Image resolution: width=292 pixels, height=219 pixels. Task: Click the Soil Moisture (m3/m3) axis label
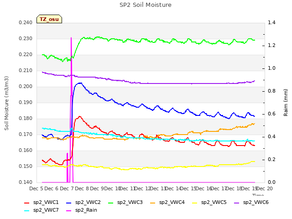tap(6, 103)
